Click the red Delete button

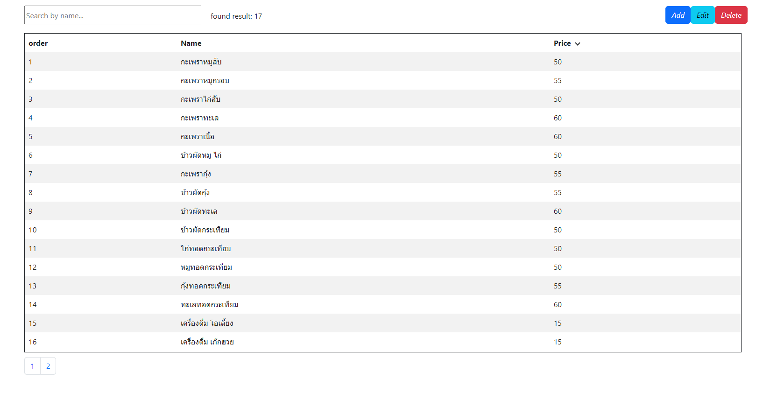coord(731,15)
